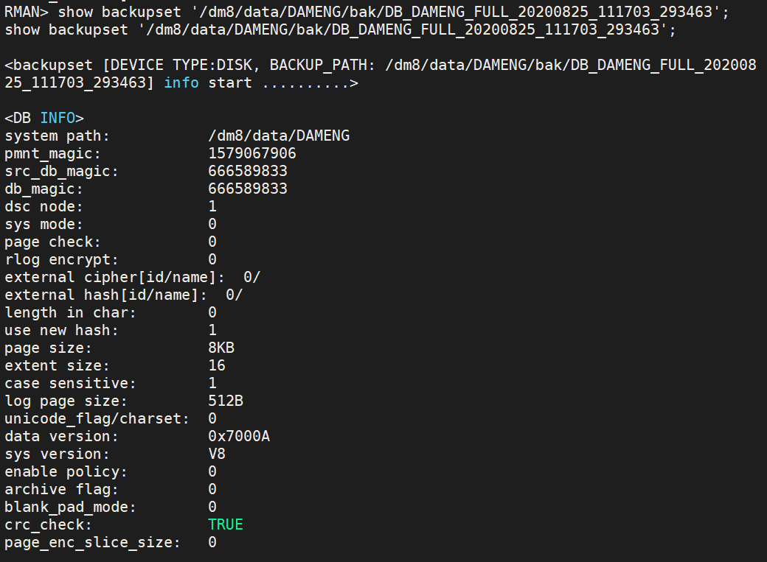
Task: Click the page_enc_slice_size label
Action: [x=92, y=542]
